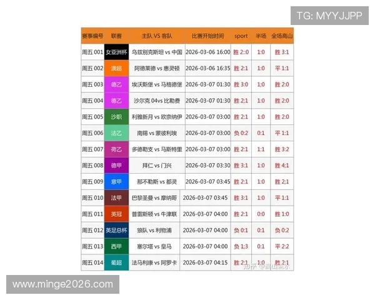This screenshot has height=300, width=375.
Task: Select the 拜仁 vs 门兴 match
Action: coord(157,165)
